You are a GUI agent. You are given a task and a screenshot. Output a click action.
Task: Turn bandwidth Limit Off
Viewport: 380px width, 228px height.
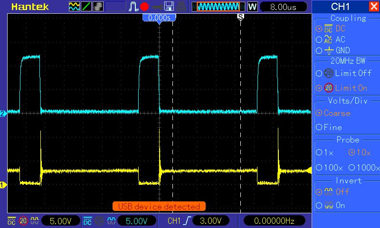tap(319, 73)
